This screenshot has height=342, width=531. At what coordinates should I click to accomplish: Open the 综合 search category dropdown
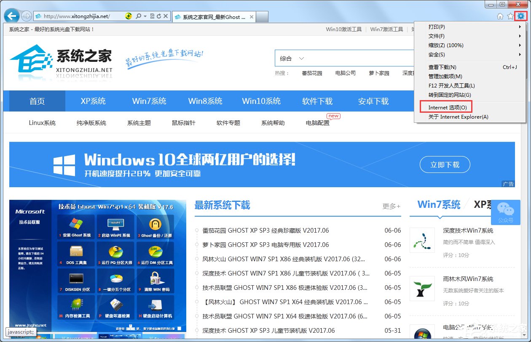coord(292,58)
